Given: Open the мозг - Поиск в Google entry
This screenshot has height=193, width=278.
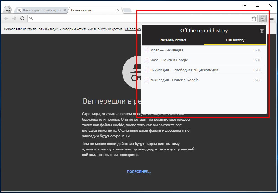Looking at the screenshot, I should (x=204, y=60).
